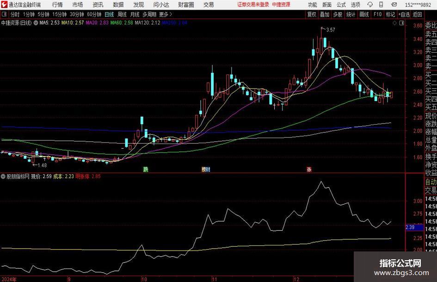Open 股朋指标网 sub-indicator dropdown arrow
437x282 pixels.
3,176
